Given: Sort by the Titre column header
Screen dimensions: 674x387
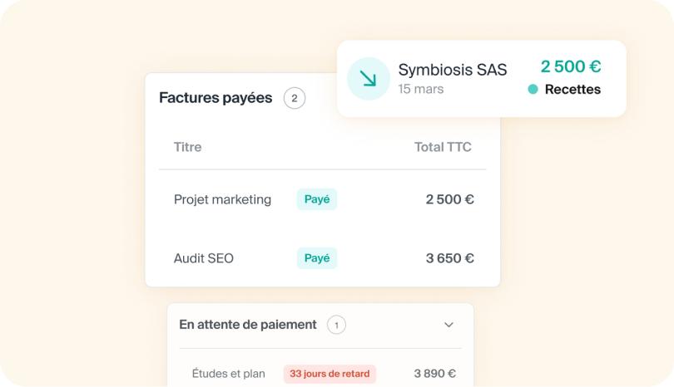Looking at the screenshot, I should (187, 147).
